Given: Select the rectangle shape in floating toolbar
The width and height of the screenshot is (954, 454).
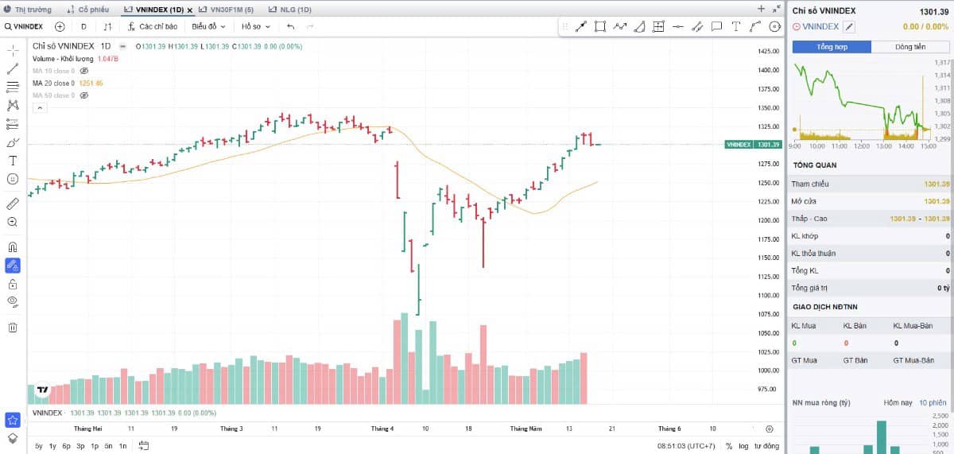Looking at the screenshot, I should coord(600,26).
